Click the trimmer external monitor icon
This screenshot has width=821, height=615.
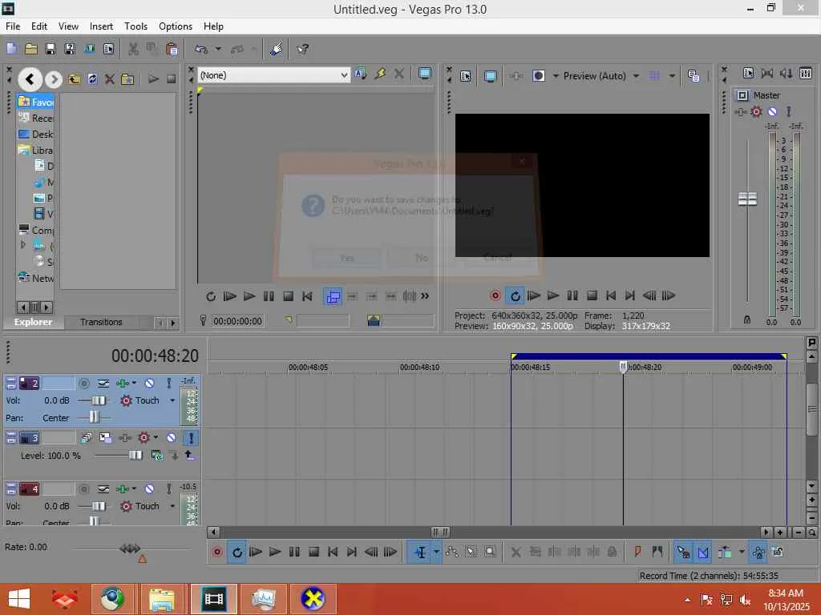pos(425,74)
